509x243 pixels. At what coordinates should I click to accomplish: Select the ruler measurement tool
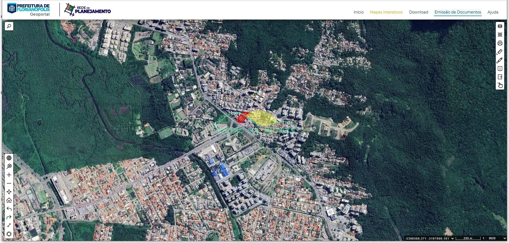pos(500,52)
